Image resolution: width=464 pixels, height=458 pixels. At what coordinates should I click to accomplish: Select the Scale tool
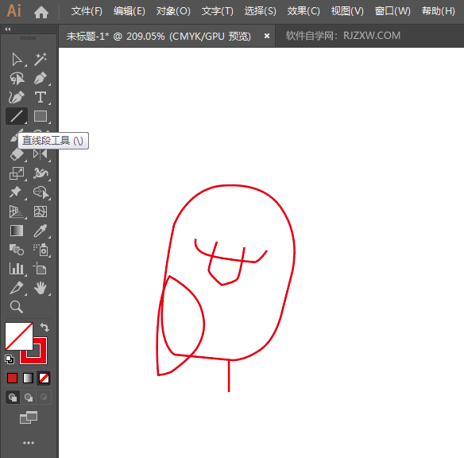[17, 173]
